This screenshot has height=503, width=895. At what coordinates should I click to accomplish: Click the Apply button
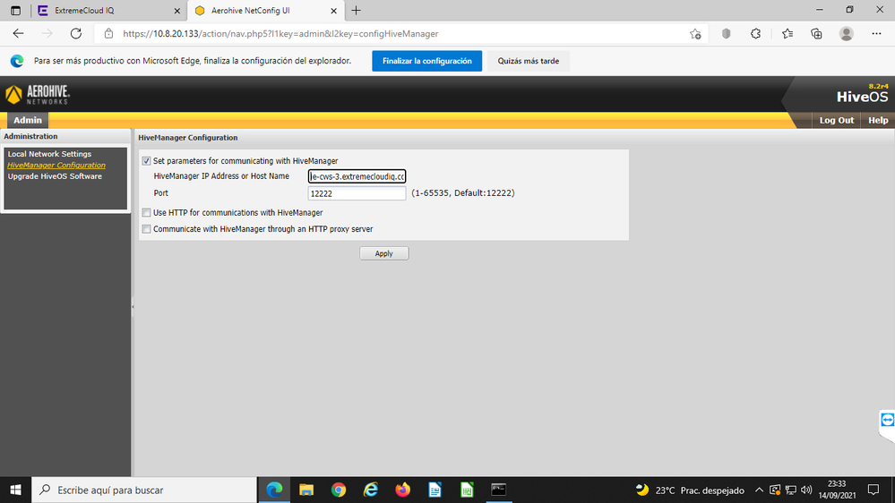(383, 253)
